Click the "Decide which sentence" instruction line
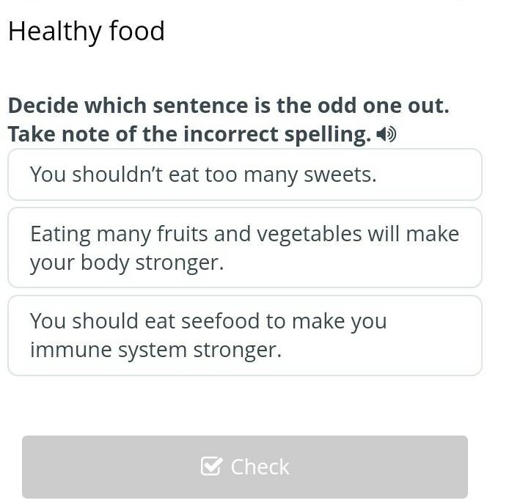The width and height of the screenshot is (509, 503). point(228,106)
